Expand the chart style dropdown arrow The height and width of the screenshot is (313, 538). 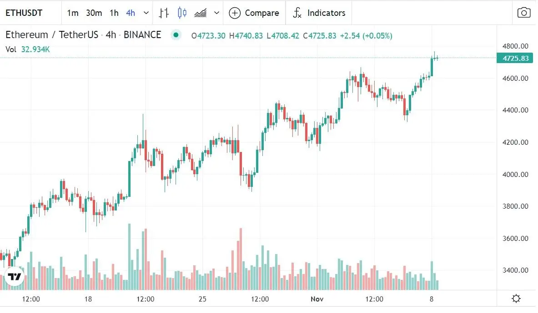[x=216, y=13]
